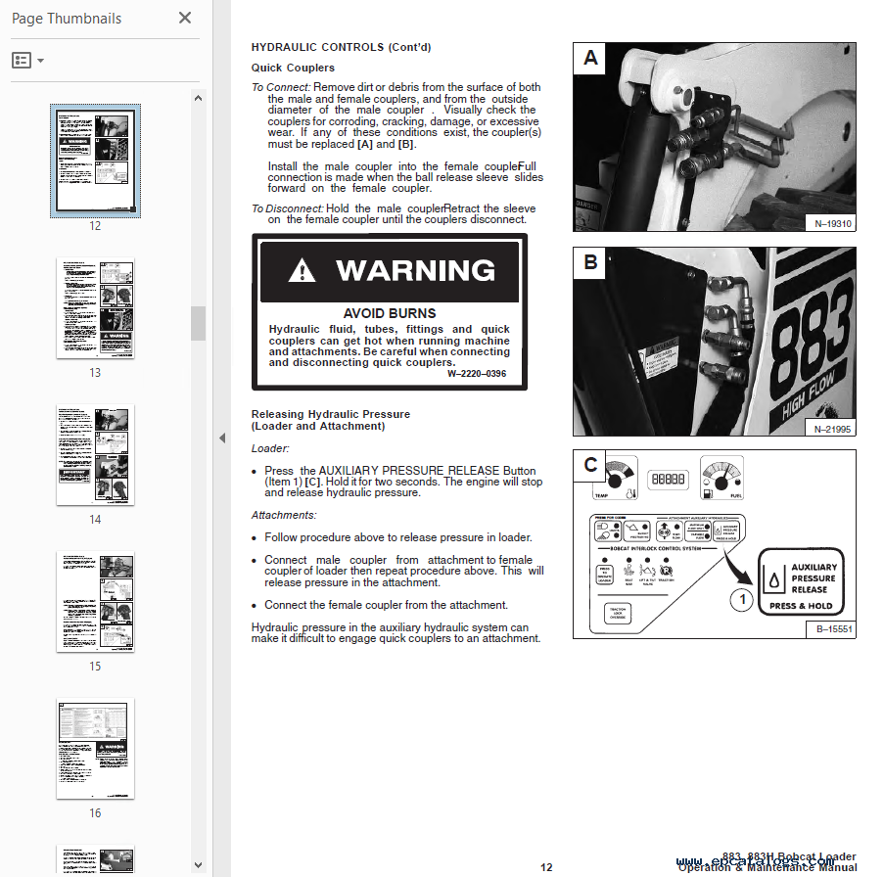Go to the page 15 thumbnail
Screen dimensions: 884x877
point(95,601)
